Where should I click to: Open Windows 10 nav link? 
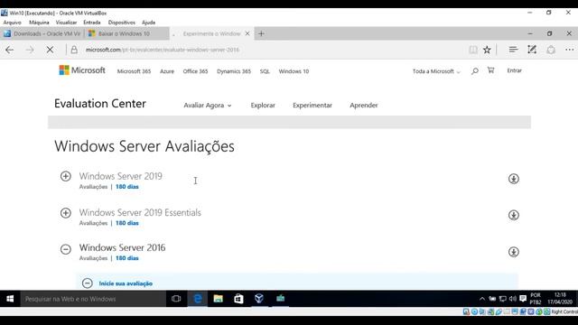coord(294,71)
